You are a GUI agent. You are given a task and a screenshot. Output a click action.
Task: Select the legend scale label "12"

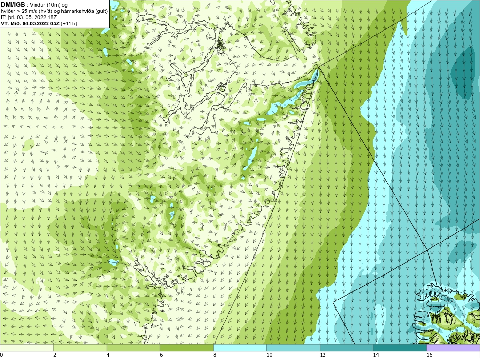pyautogui.click(x=323, y=355)
